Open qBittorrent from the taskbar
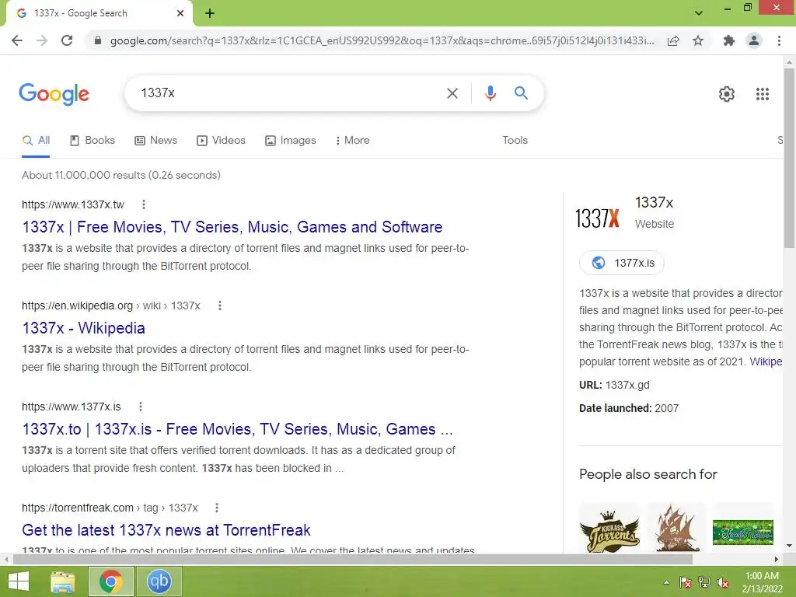 click(159, 581)
